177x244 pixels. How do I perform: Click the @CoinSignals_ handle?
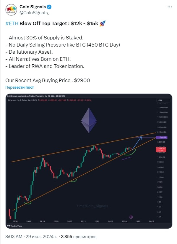(34, 13)
